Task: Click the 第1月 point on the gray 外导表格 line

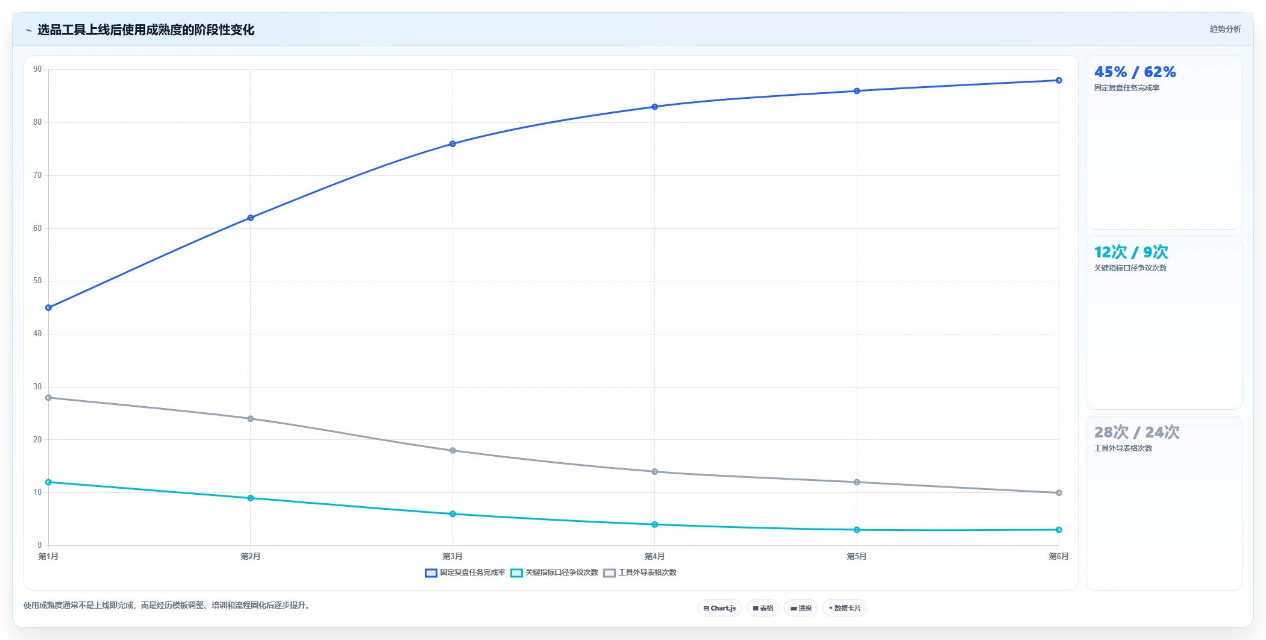Action: [x=49, y=398]
